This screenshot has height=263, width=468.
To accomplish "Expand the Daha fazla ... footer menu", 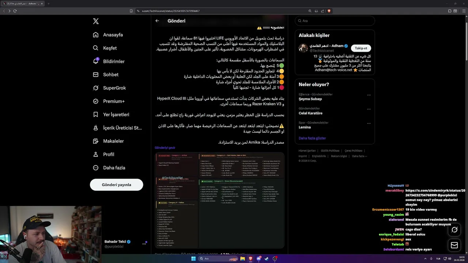I will (x=359, y=156).
